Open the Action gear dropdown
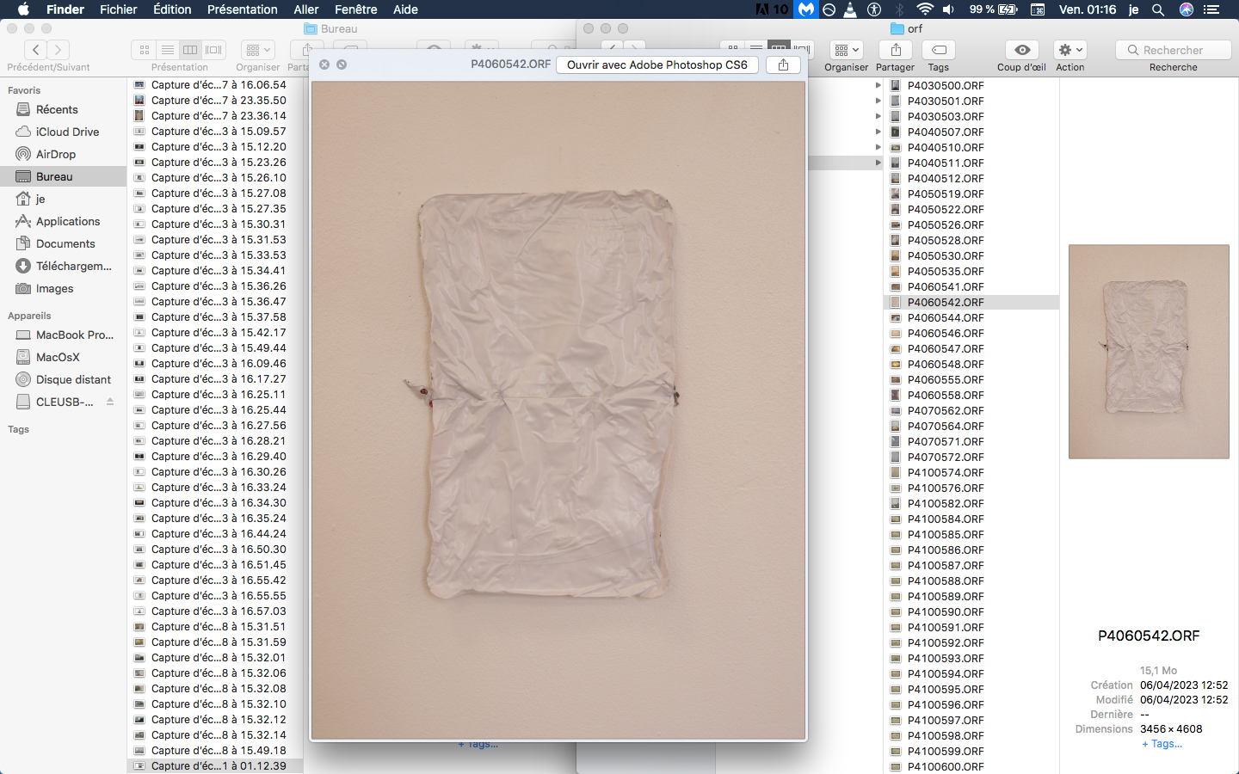 point(1070,50)
